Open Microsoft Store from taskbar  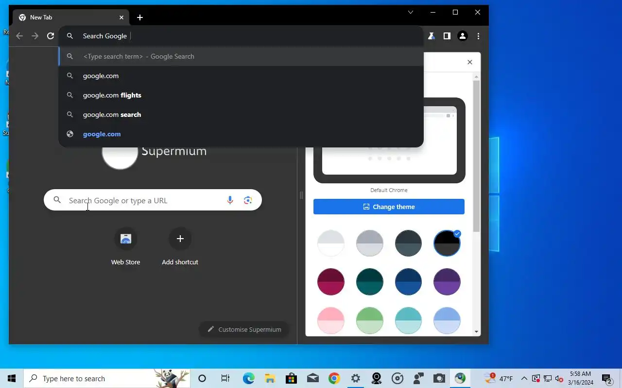click(292, 378)
